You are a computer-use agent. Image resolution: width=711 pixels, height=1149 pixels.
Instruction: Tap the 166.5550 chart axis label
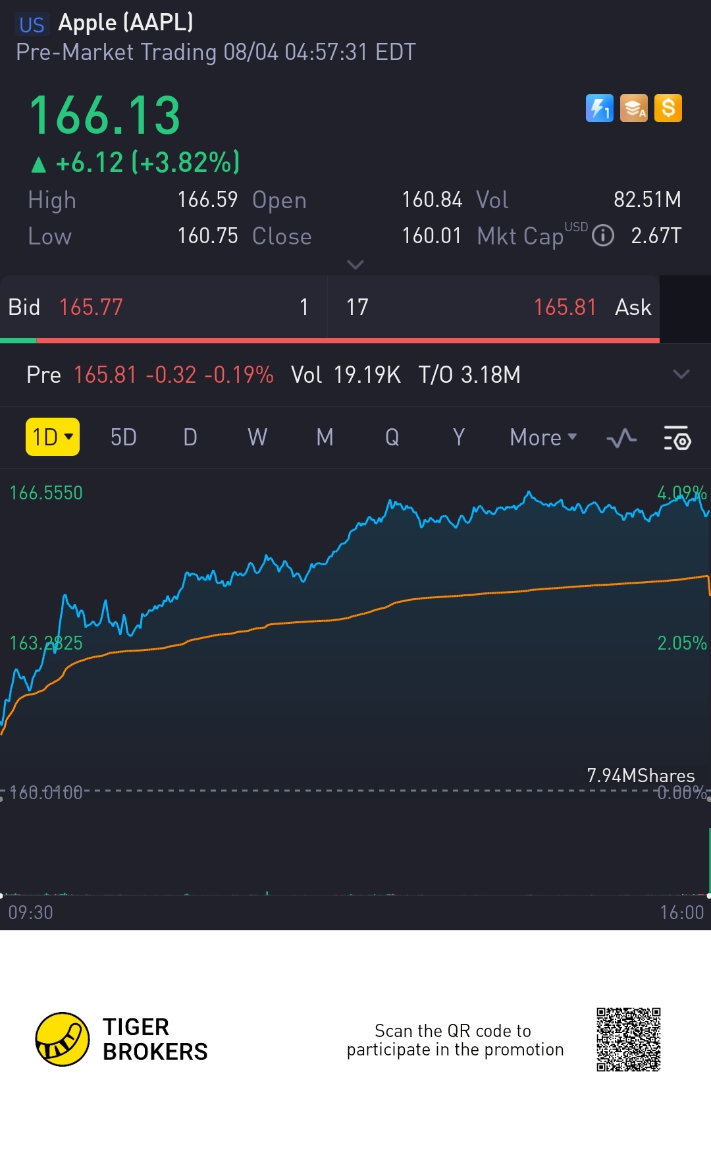[x=46, y=493]
